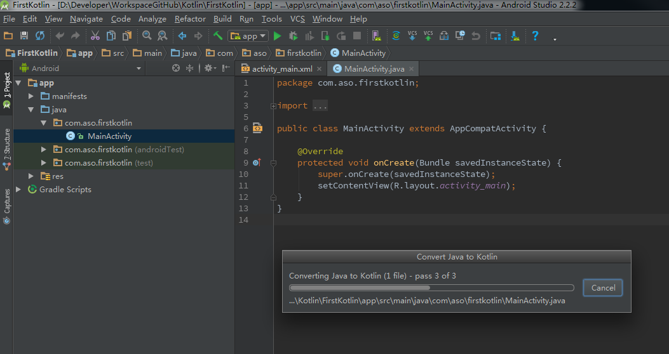Close the activity_main.xml tab
Screen dimensions: 669x354
319,69
